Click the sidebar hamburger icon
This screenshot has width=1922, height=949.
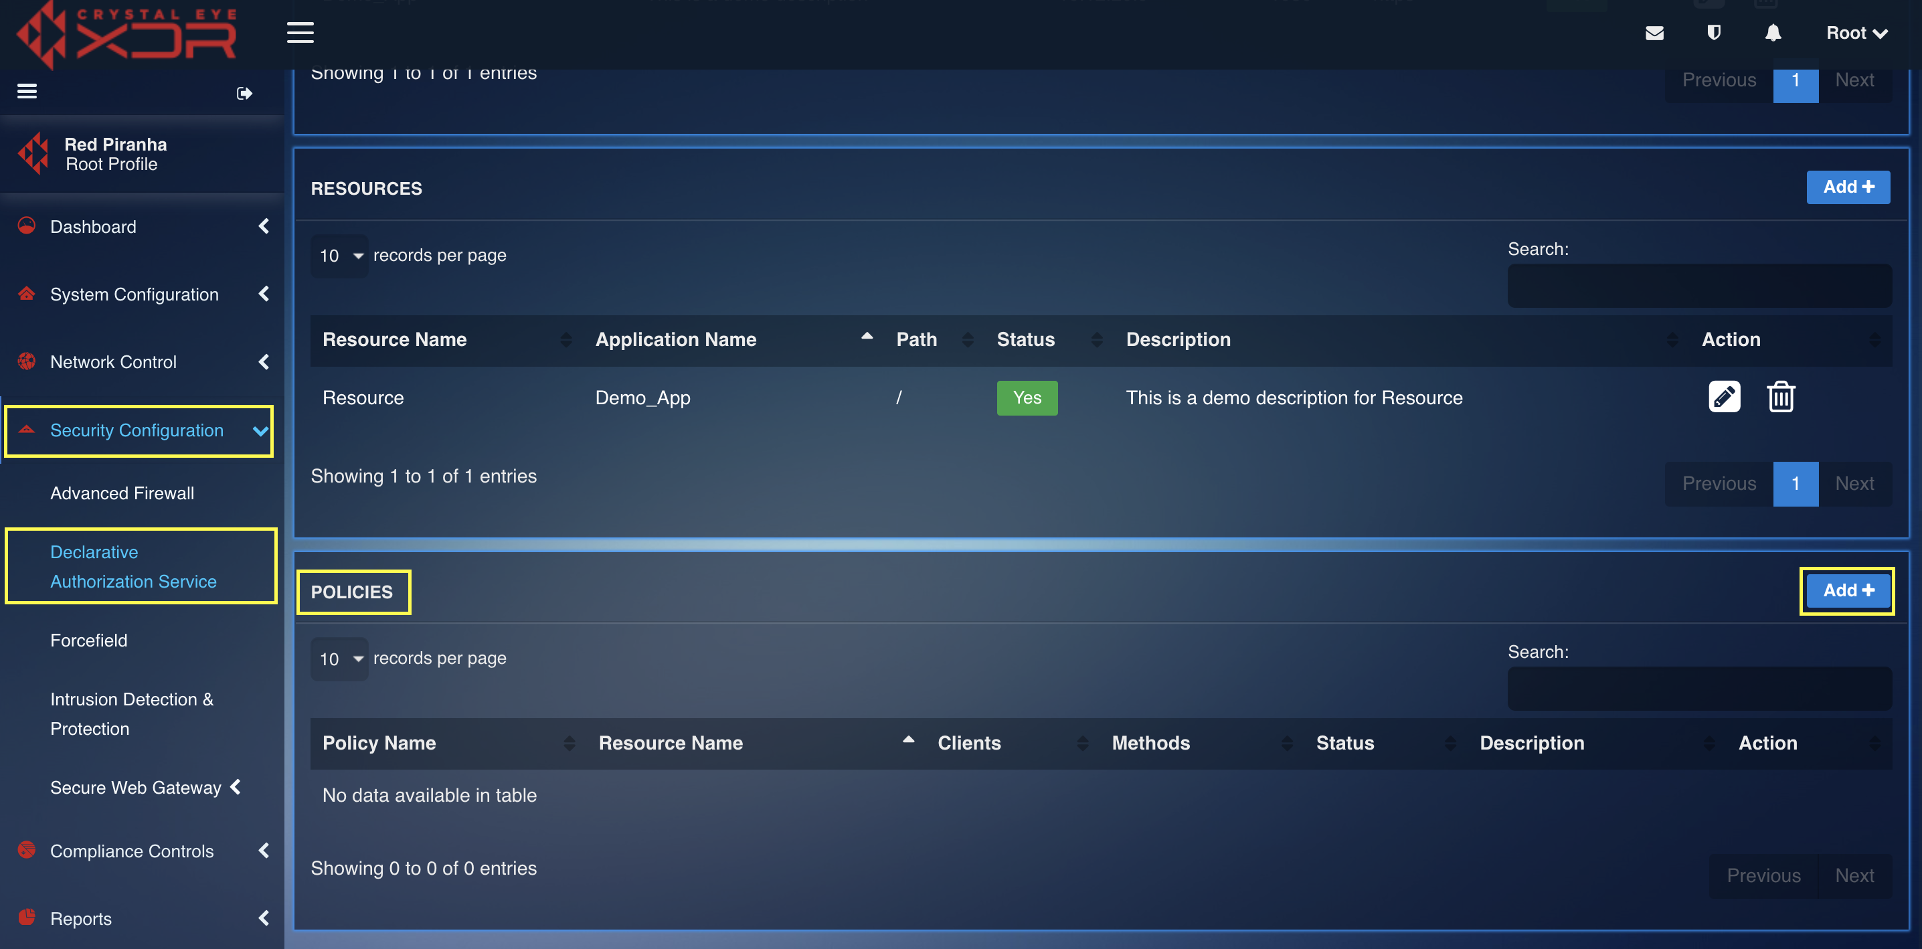tap(27, 91)
